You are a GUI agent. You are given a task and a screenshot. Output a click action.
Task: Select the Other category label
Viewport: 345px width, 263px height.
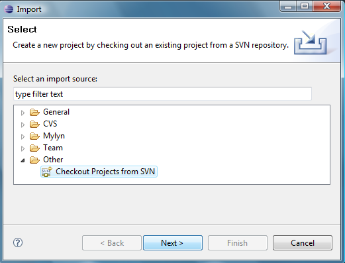[53, 160]
